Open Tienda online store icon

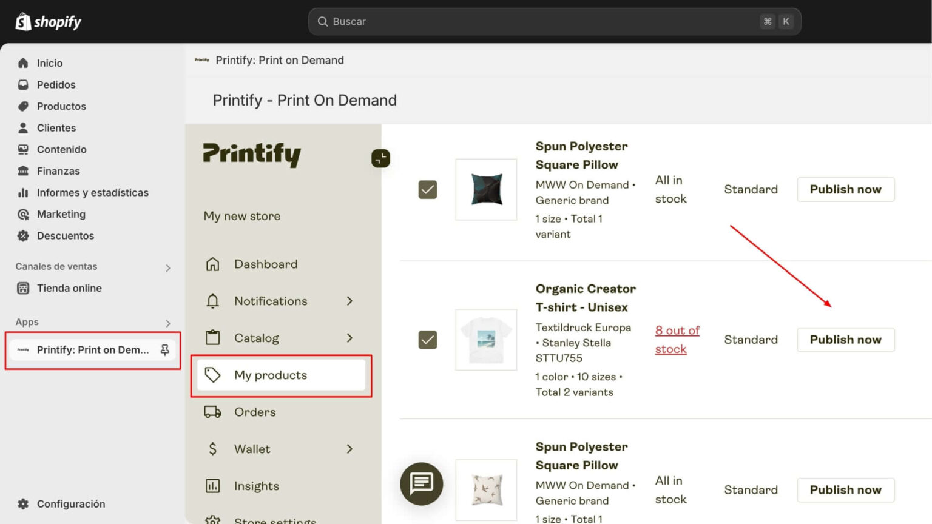click(x=23, y=288)
